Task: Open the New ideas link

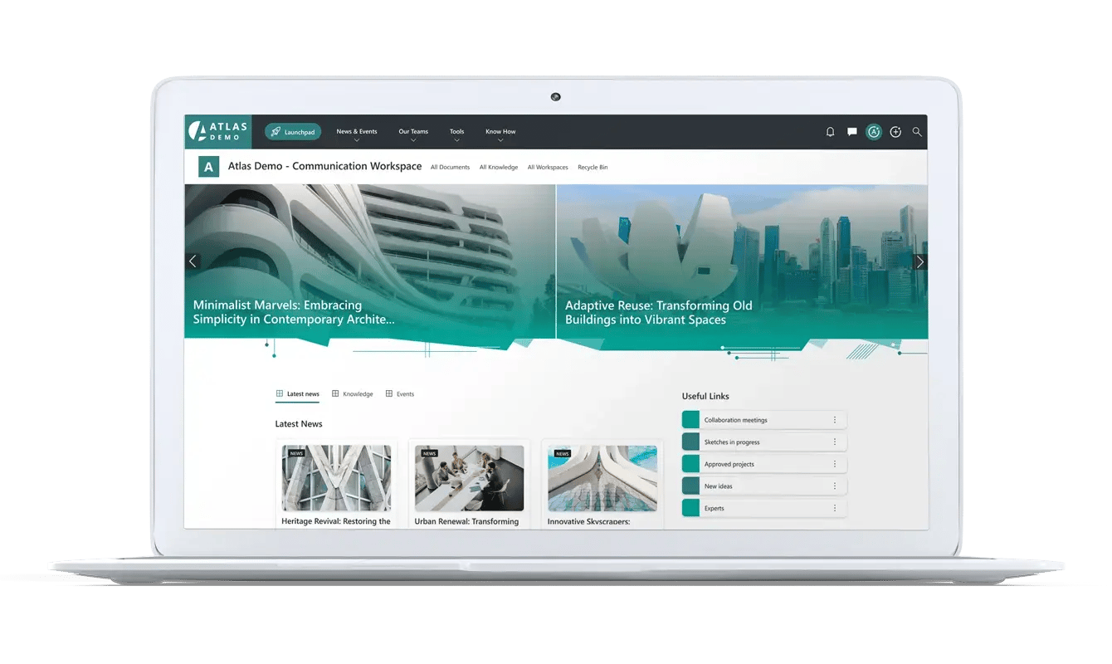Action: click(764, 486)
